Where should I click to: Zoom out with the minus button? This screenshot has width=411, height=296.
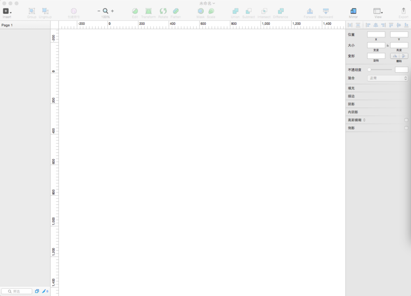pyautogui.click(x=99, y=11)
